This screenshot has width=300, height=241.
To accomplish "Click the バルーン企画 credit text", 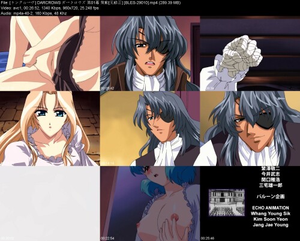I will click(x=271, y=197).
